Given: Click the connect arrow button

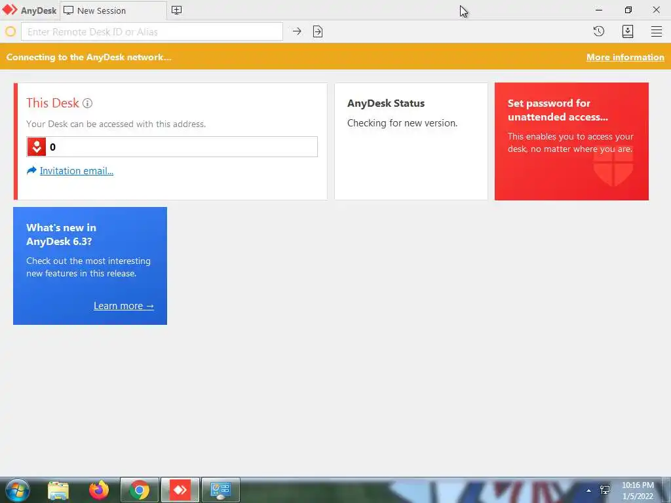Looking at the screenshot, I should [297, 31].
